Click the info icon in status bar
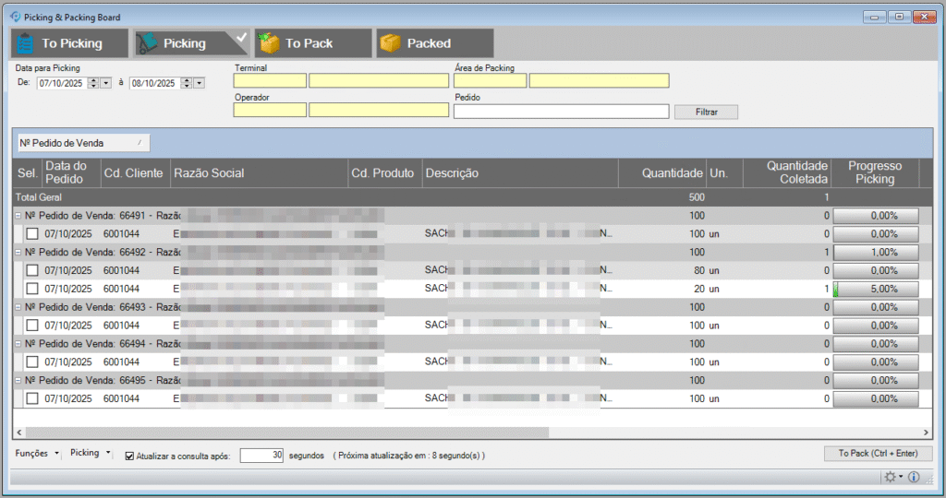Screen dimensions: 946x498 (x=914, y=477)
